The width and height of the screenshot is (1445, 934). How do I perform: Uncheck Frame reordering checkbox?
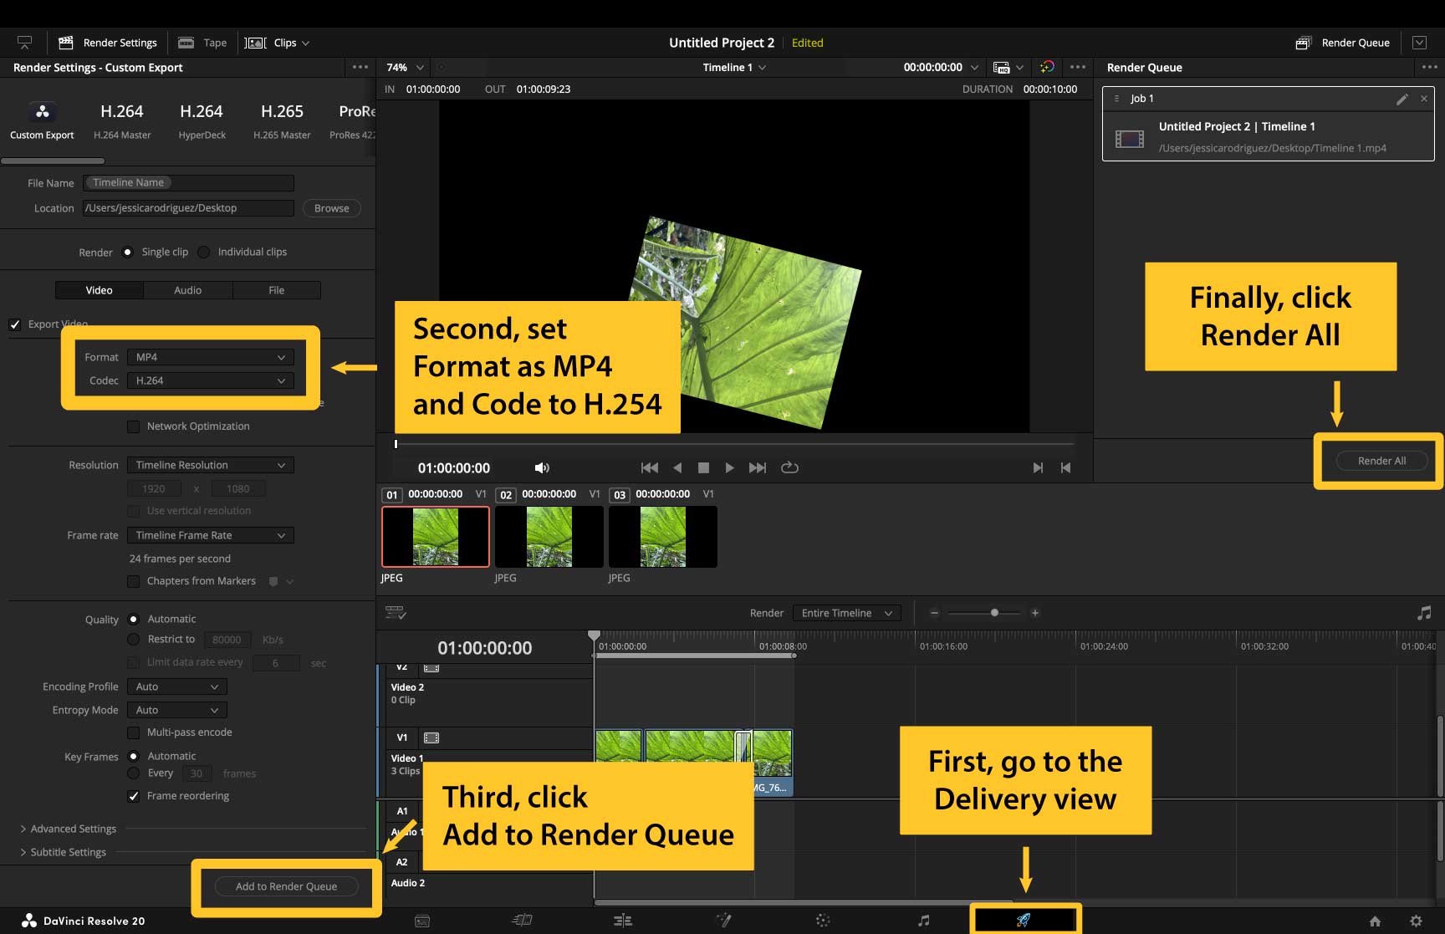pos(134,796)
